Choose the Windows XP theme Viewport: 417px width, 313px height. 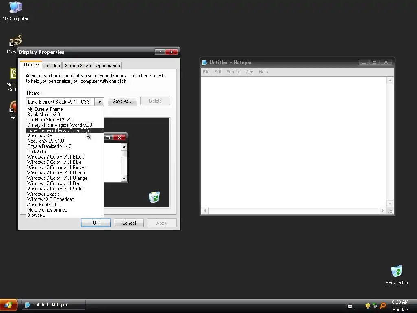click(x=65, y=136)
